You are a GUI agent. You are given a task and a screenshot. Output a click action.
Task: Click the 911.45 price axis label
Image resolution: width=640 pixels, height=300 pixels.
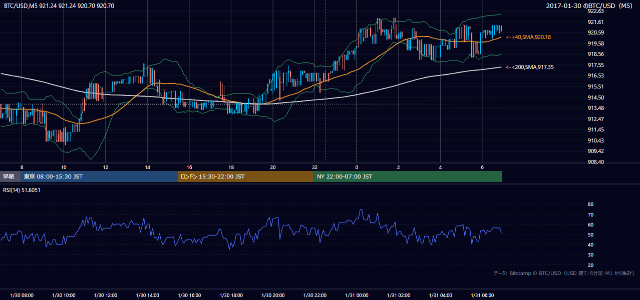596,129
